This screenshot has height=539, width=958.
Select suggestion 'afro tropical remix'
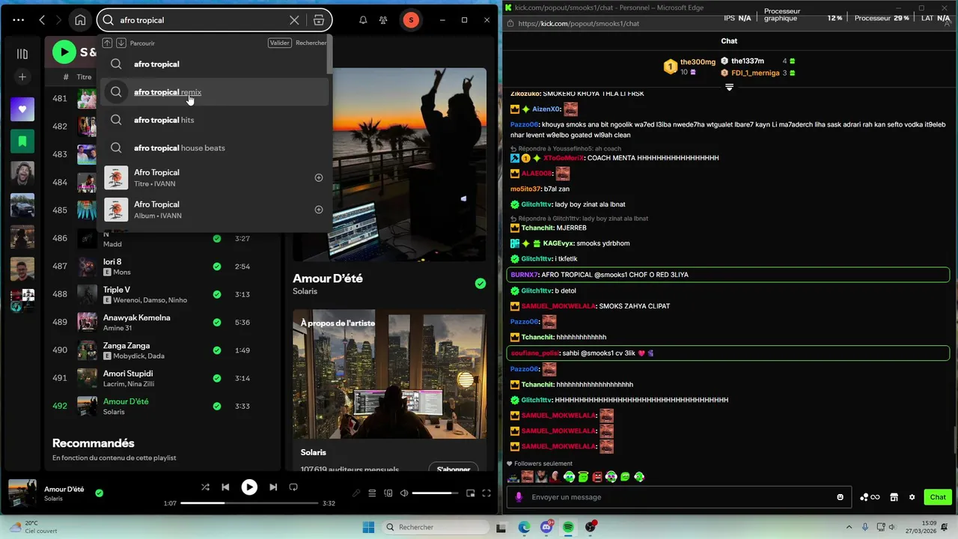[214, 92]
